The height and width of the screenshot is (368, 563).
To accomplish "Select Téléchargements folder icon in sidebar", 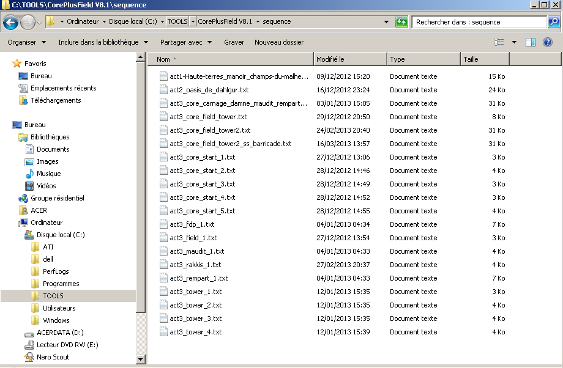I will click(23, 100).
